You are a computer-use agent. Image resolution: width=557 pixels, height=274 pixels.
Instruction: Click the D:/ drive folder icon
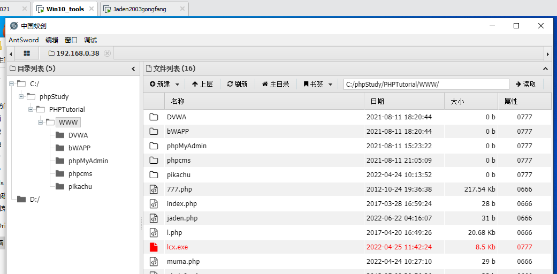click(x=21, y=200)
